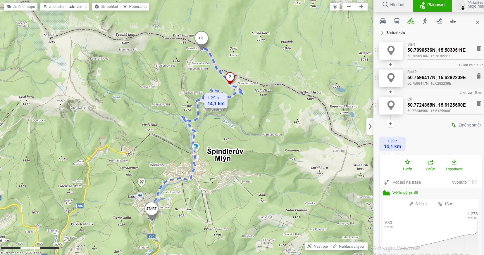The width and height of the screenshot is (484, 255).
Task: Switch to the hiking pedestrian icon
Action: [425, 21]
